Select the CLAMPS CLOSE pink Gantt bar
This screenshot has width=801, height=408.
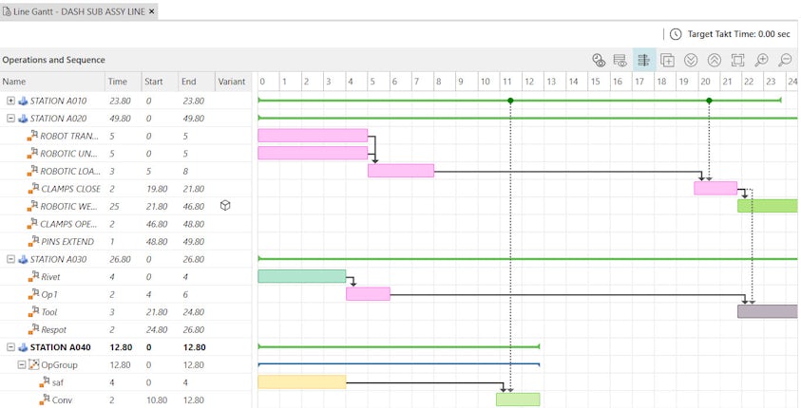pyautogui.click(x=715, y=188)
